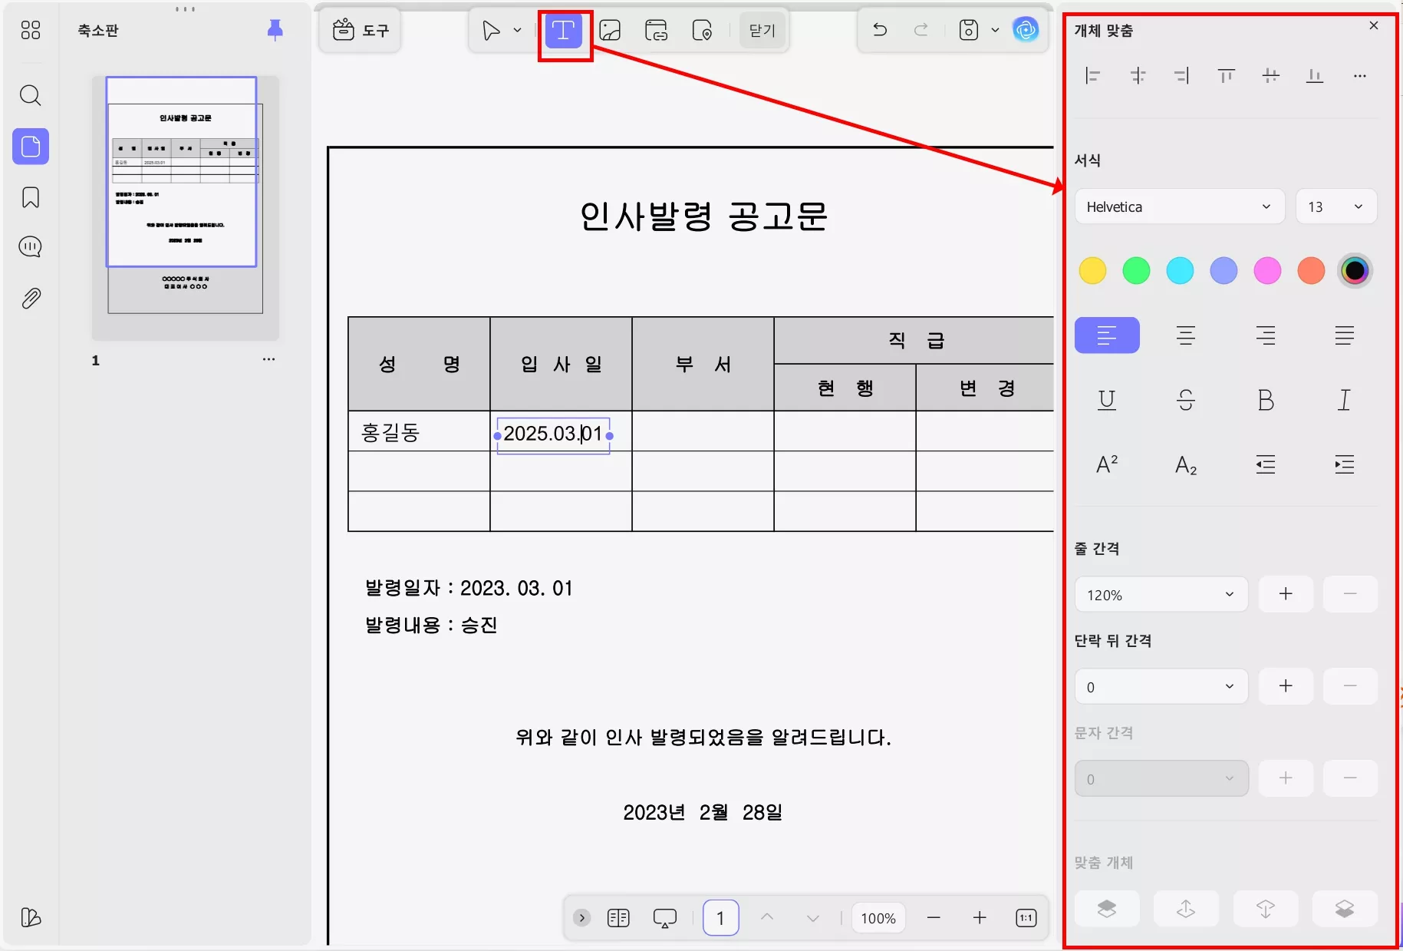This screenshot has width=1403, height=951.
Task: Click the 닫기 button to exit editing
Action: coord(762,30)
